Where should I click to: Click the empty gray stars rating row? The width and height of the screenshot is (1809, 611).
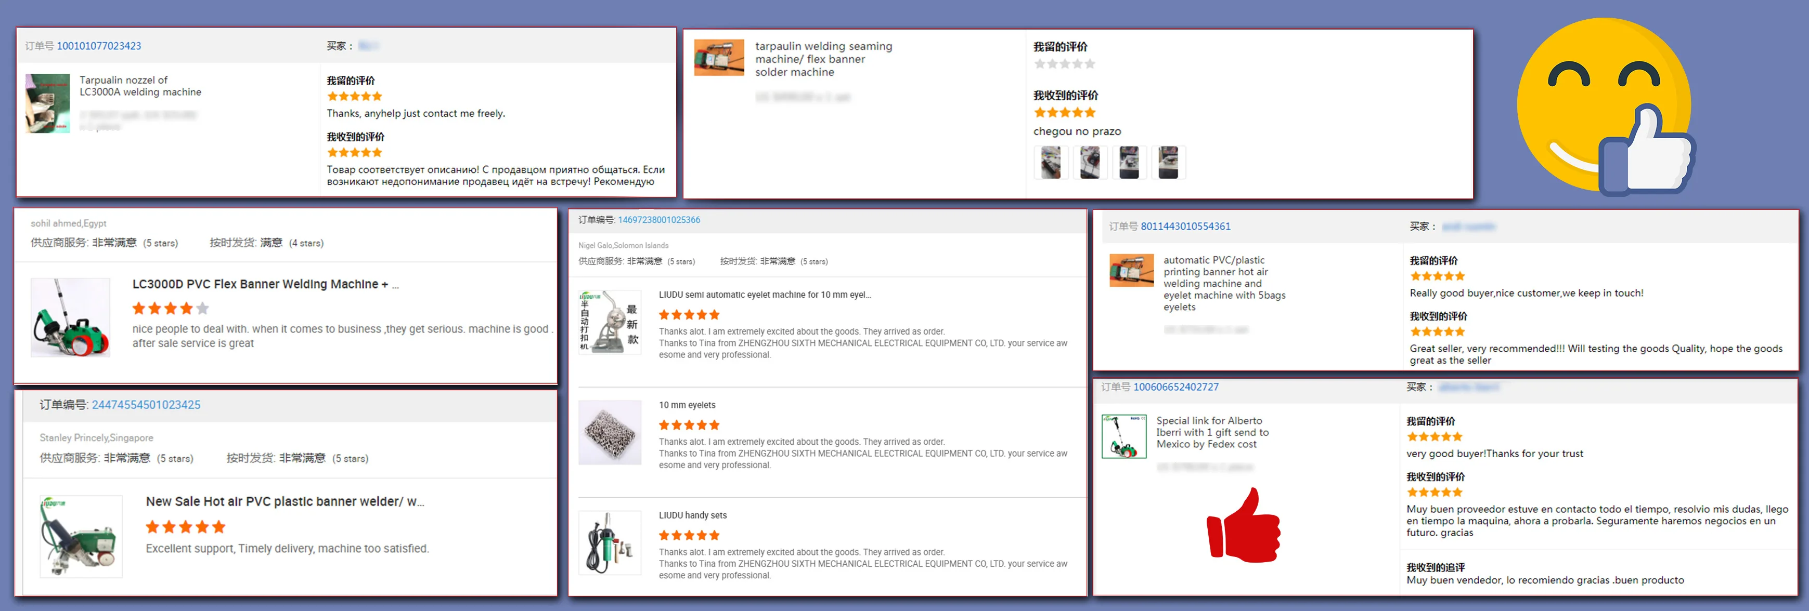tap(1065, 64)
